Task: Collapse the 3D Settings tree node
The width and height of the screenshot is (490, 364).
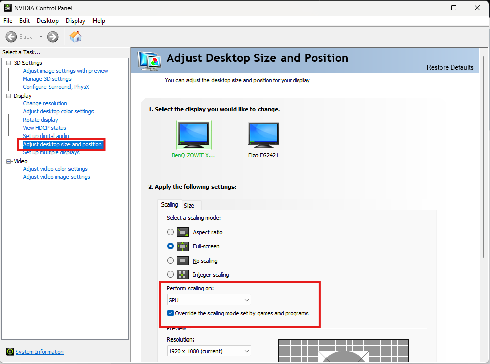Action: 9,63
